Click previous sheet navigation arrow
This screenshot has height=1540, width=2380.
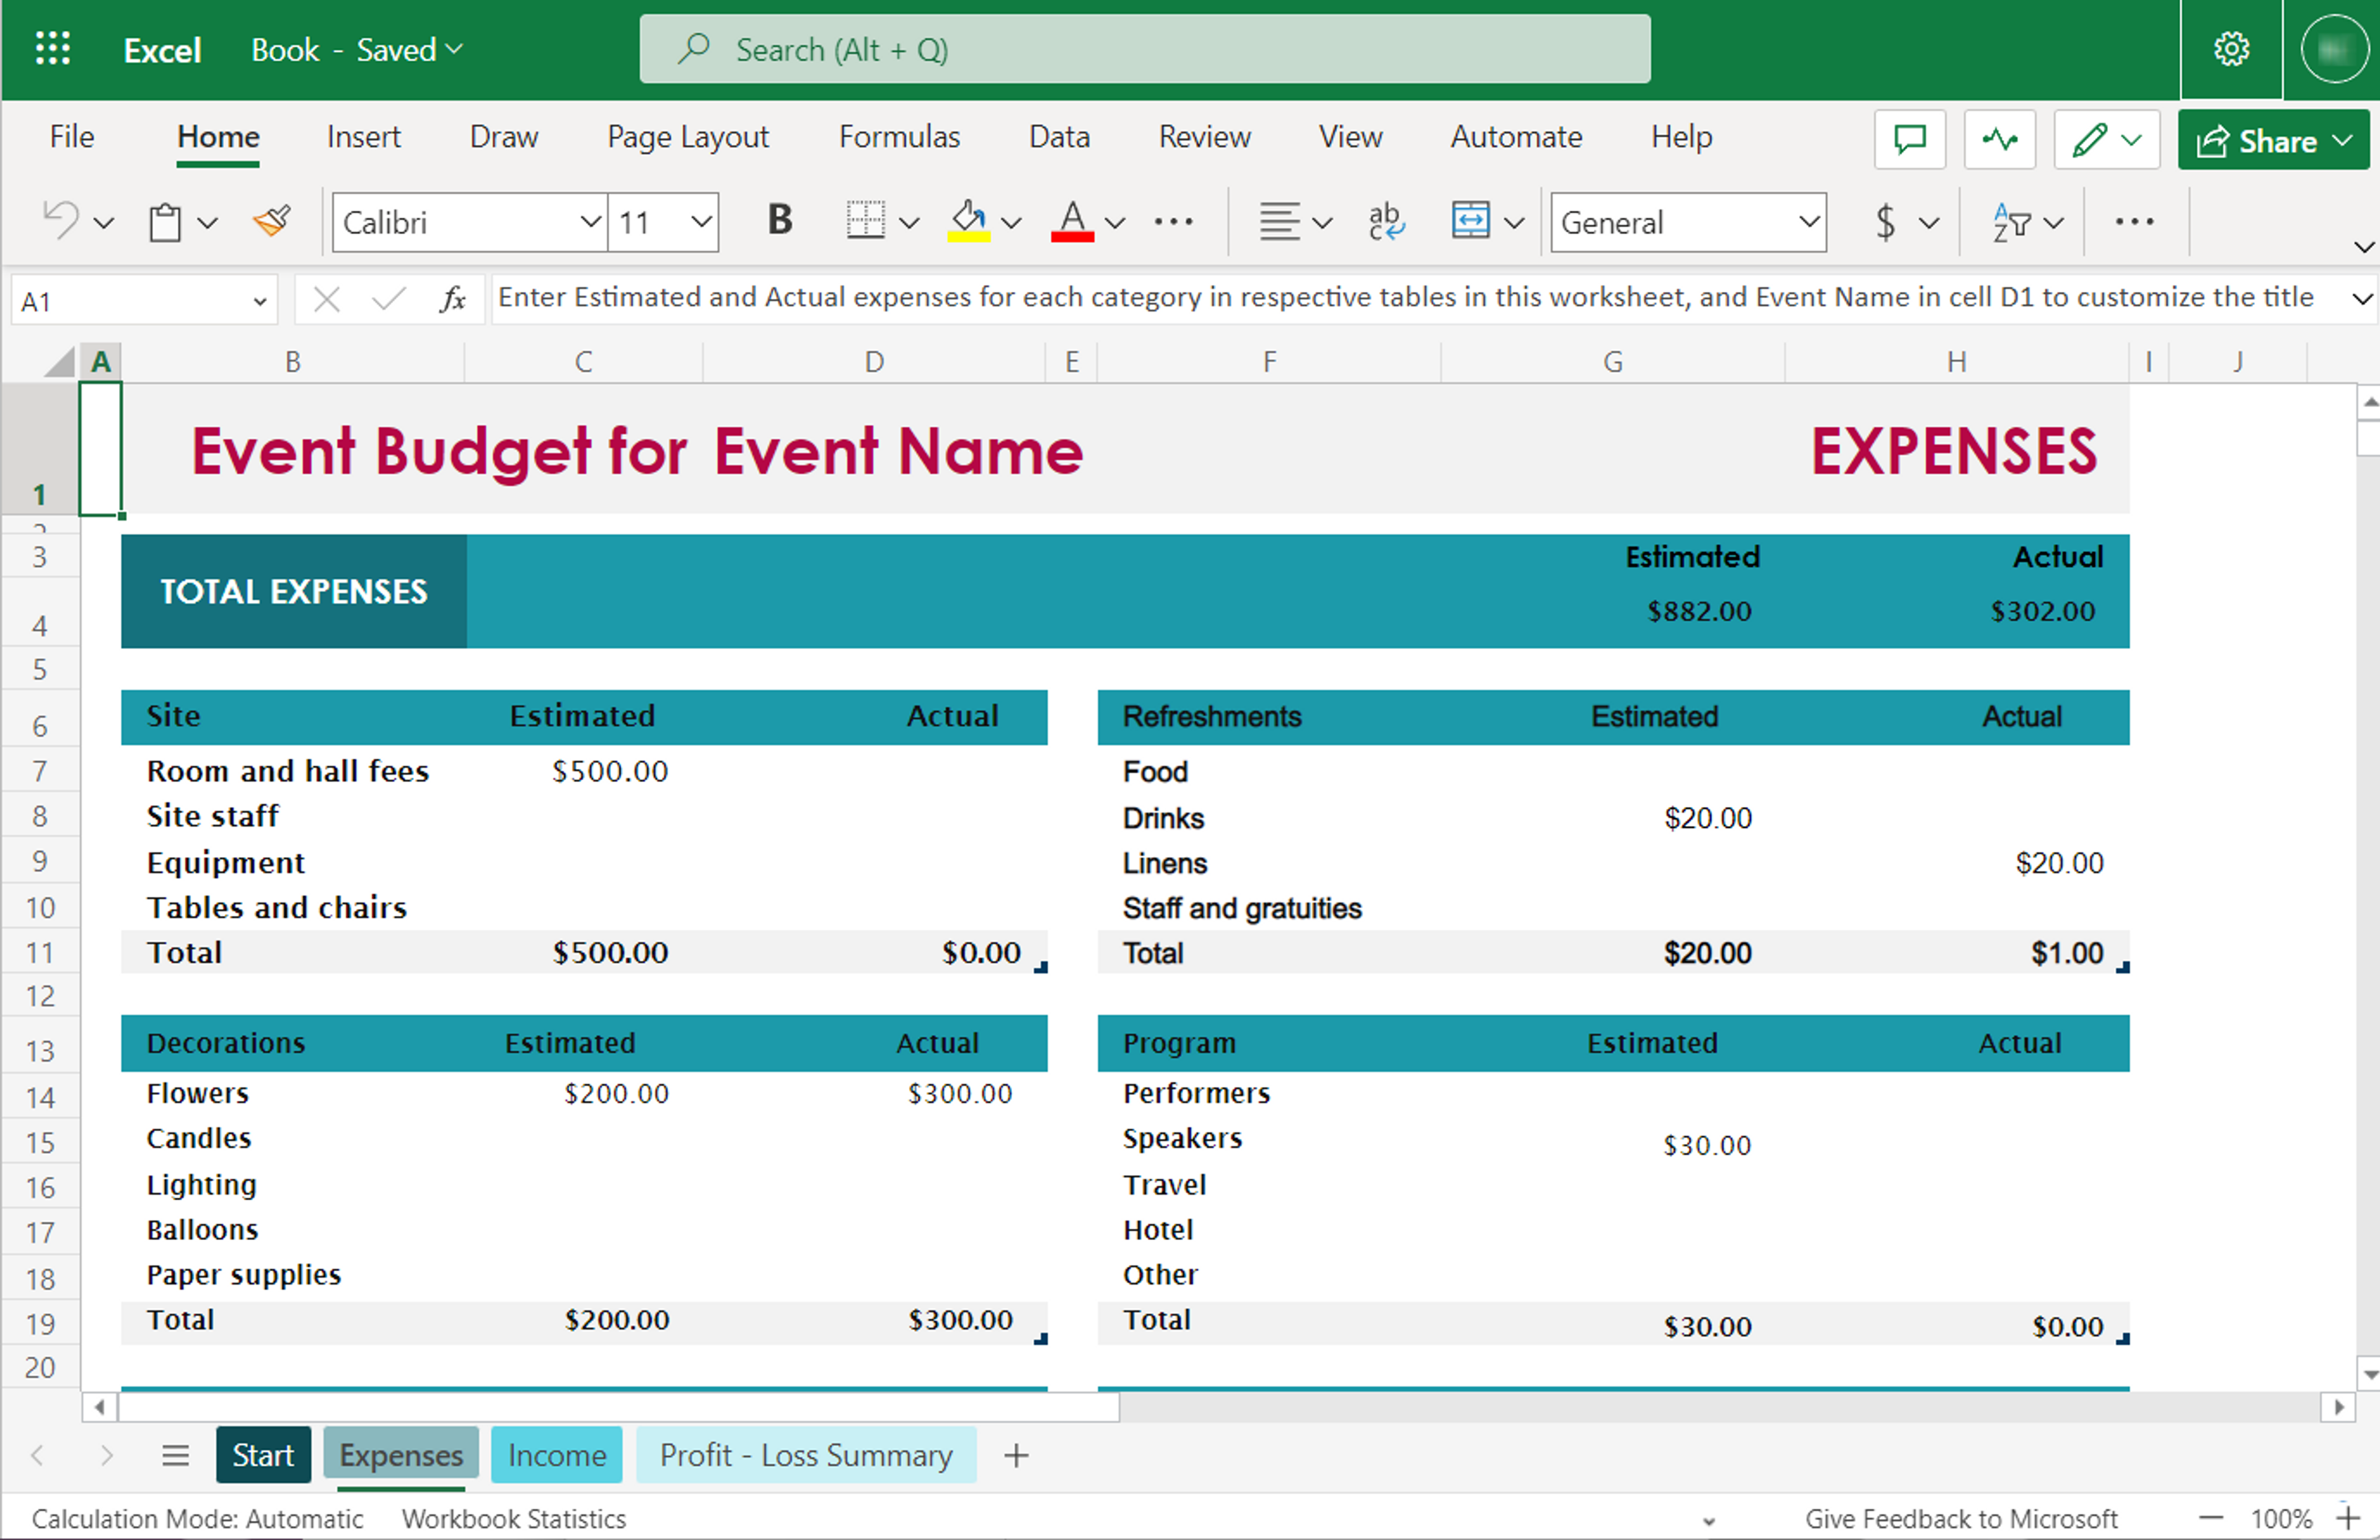pyautogui.click(x=37, y=1455)
